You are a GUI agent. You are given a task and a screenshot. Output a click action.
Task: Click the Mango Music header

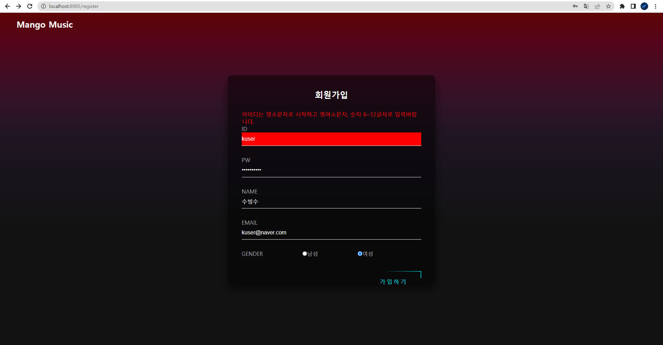click(x=45, y=25)
